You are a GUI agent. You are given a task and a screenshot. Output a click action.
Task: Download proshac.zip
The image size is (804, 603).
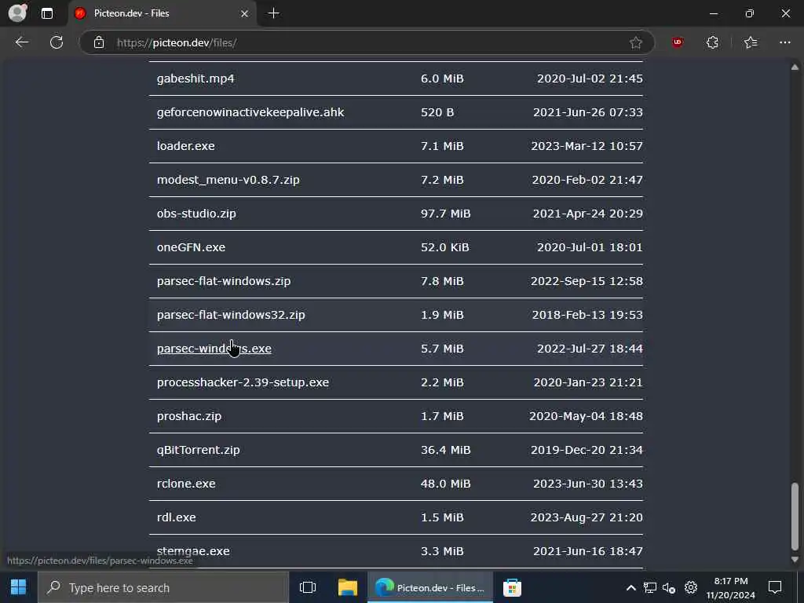[188, 416]
